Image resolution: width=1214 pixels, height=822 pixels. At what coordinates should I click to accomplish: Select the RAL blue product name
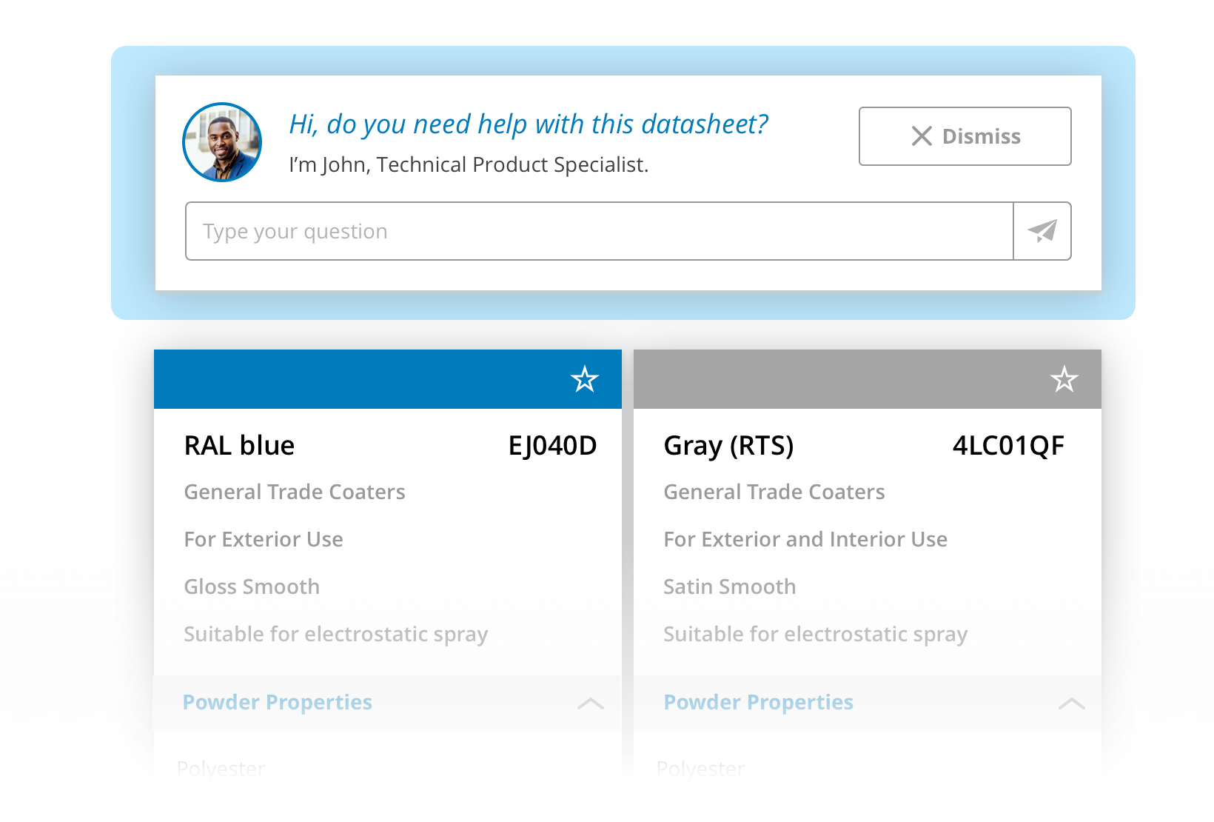[x=239, y=446]
